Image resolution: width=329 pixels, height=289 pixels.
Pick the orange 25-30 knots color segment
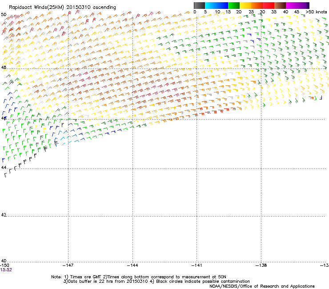coord(257,5)
